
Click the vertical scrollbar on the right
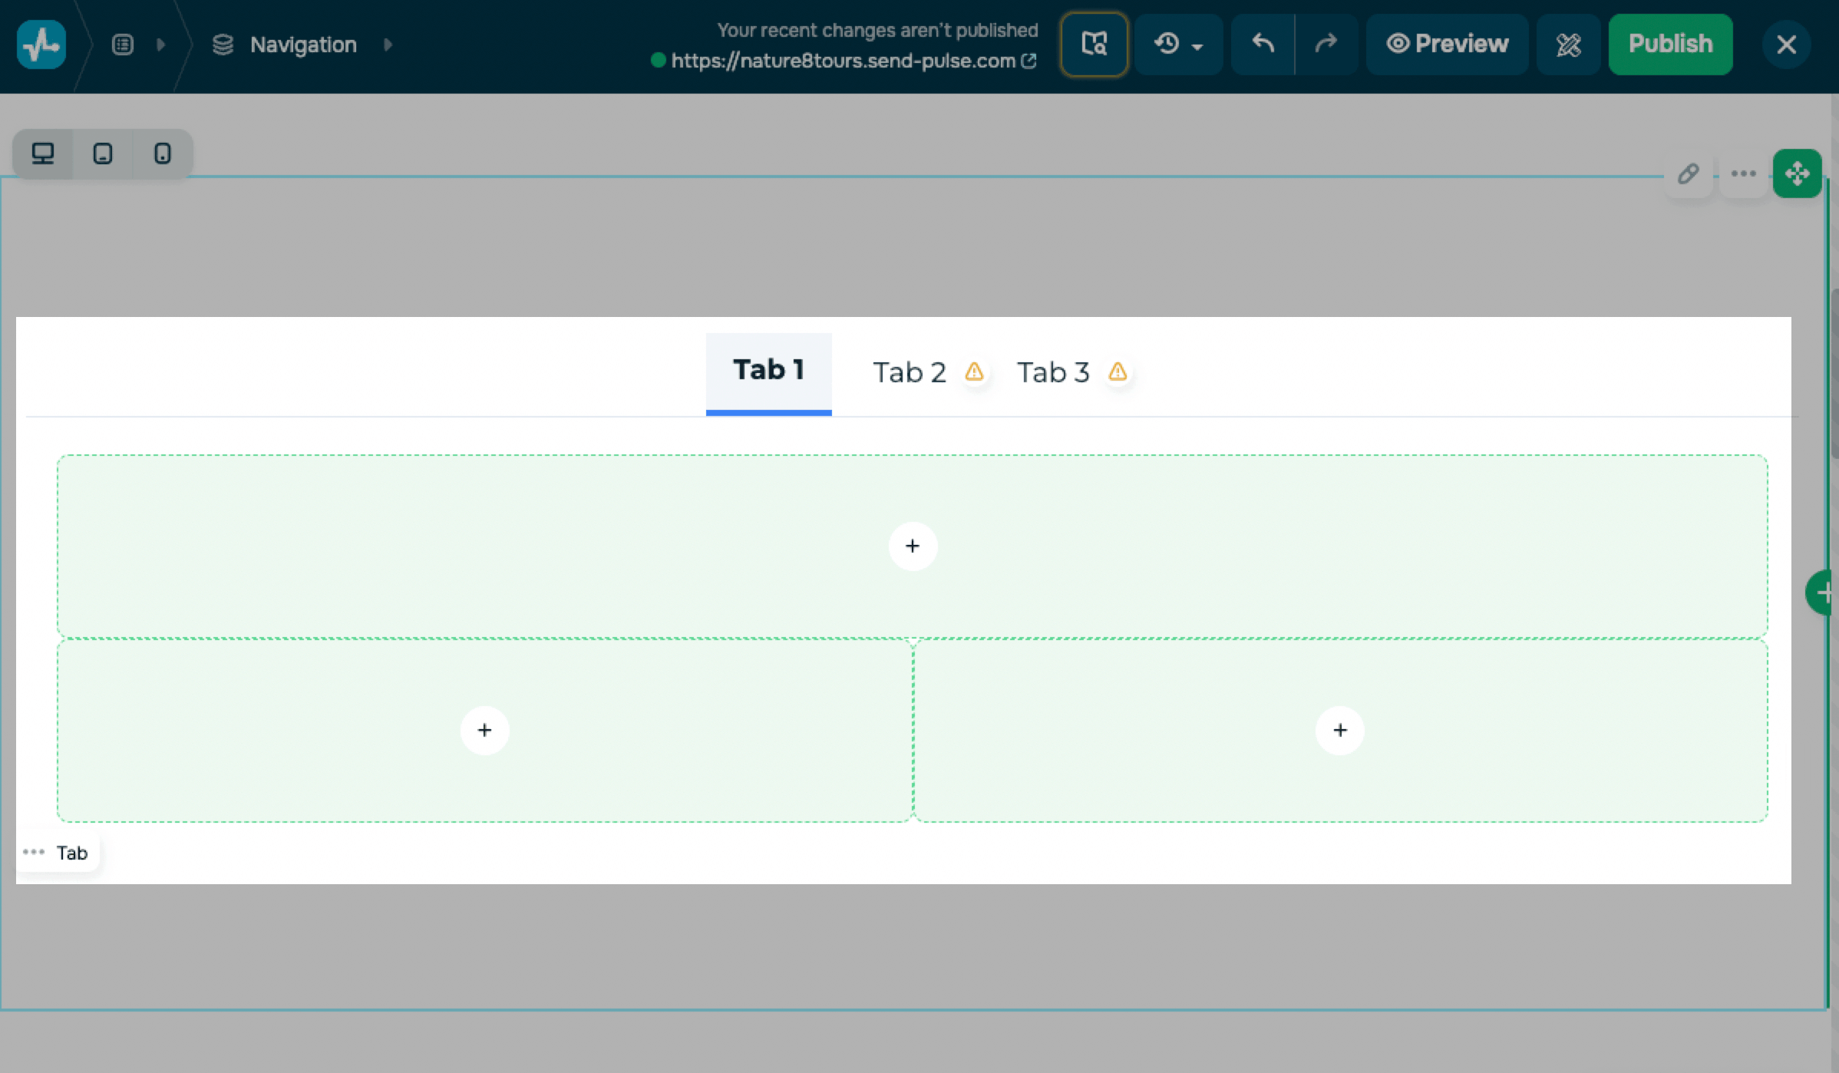tap(1834, 373)
